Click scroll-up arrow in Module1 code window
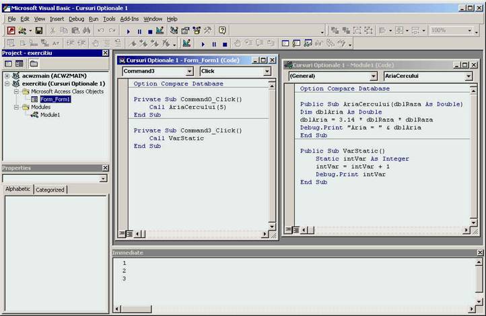 (x=473, y=91)
